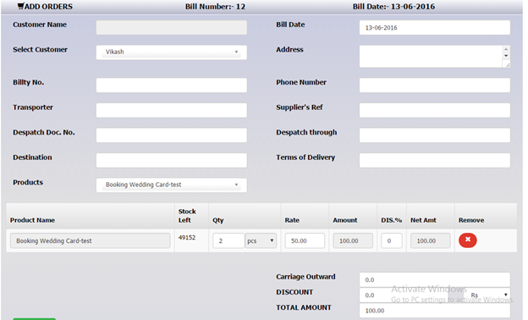Image resolution: width=528 pixels, height=320 pixels.
Task: Click the TOTAL AMOUNT label
Action: point(304,307)
